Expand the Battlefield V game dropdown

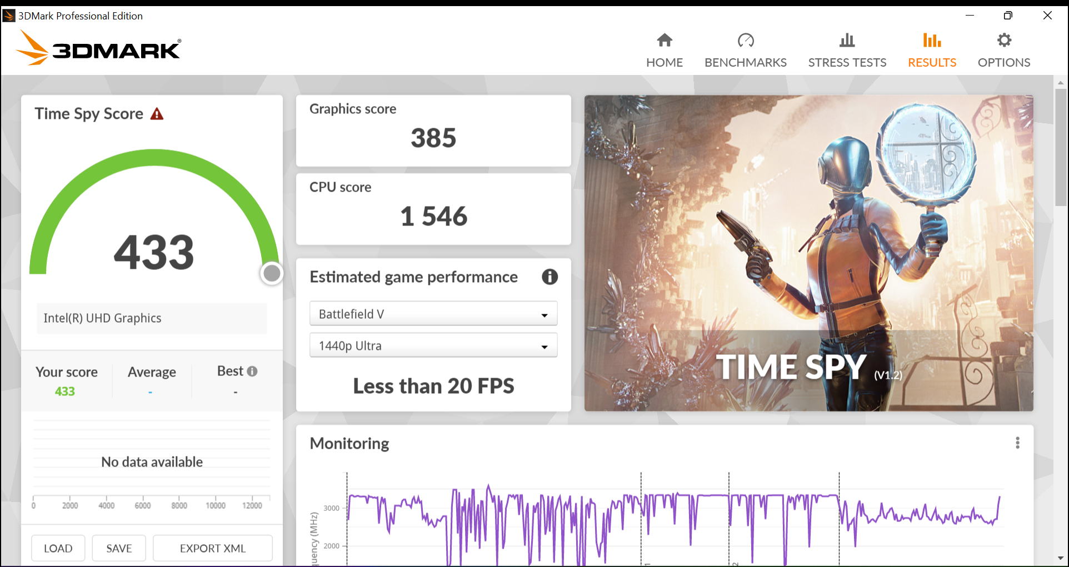point(433,314)
